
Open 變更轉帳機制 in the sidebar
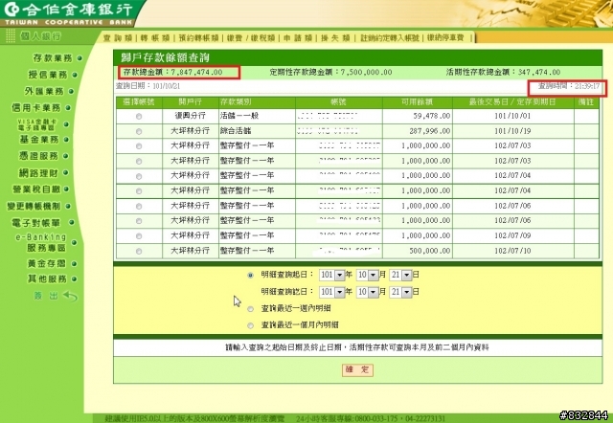pyautogui.click(x=34, y=206)
